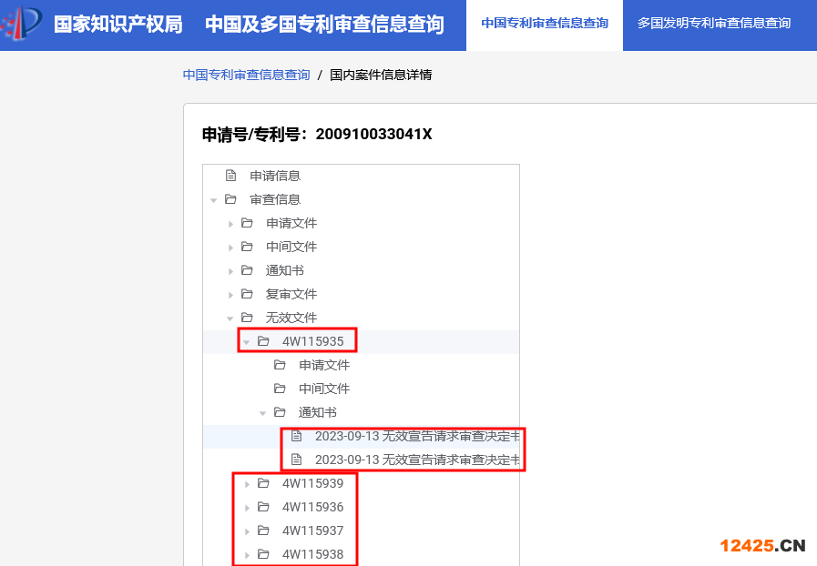Image resolution: width=817 pixels, height=566 pixels.
Task: Collapse the 审查信息 tree node arrow
Action: (214, 200)
